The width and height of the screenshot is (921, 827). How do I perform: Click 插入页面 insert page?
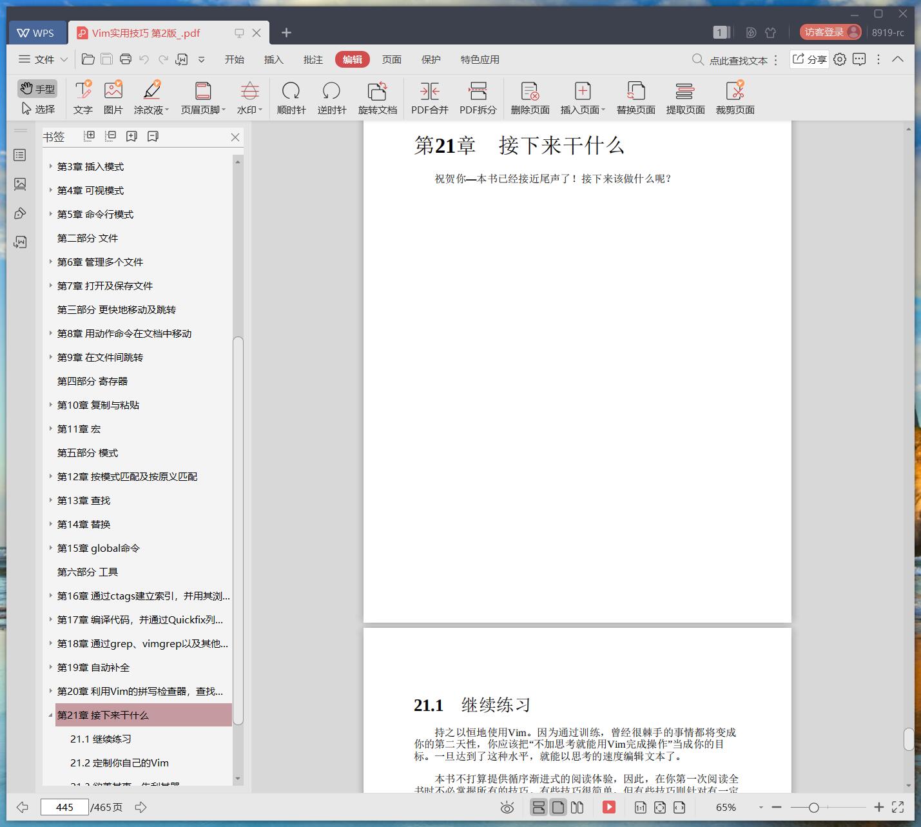583,97
